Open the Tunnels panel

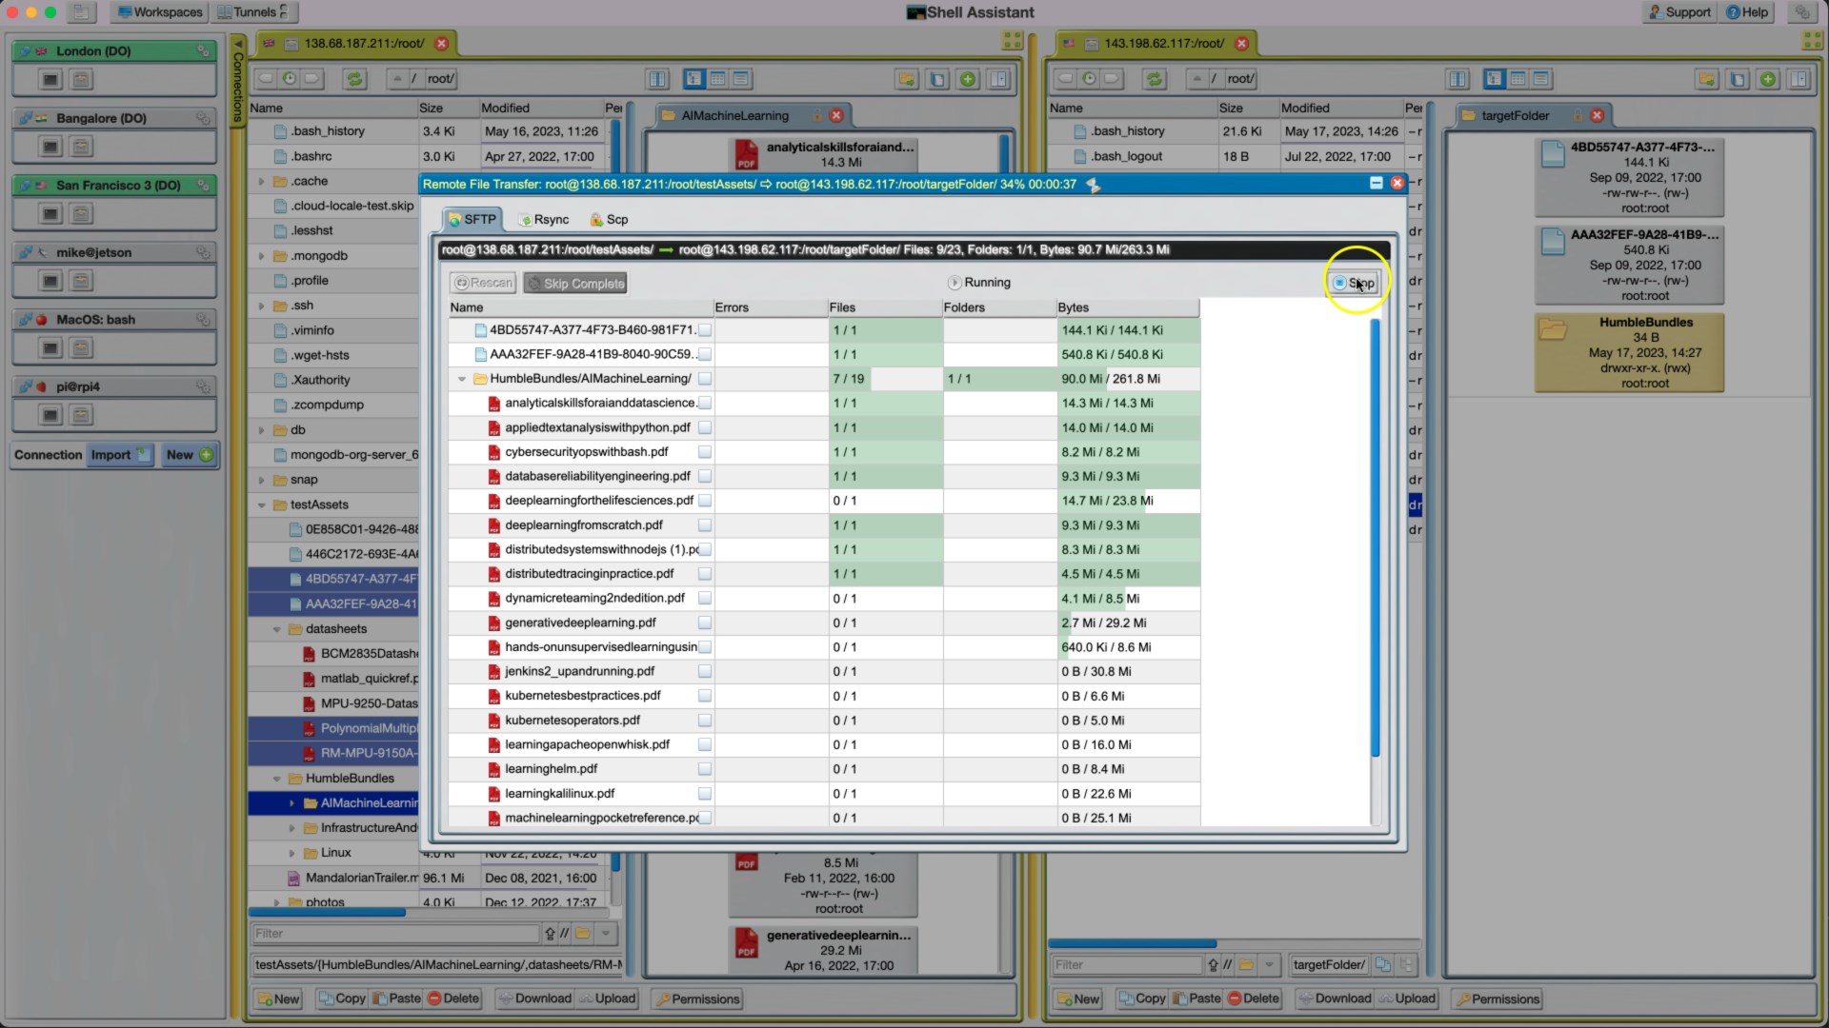click(252, 12)
